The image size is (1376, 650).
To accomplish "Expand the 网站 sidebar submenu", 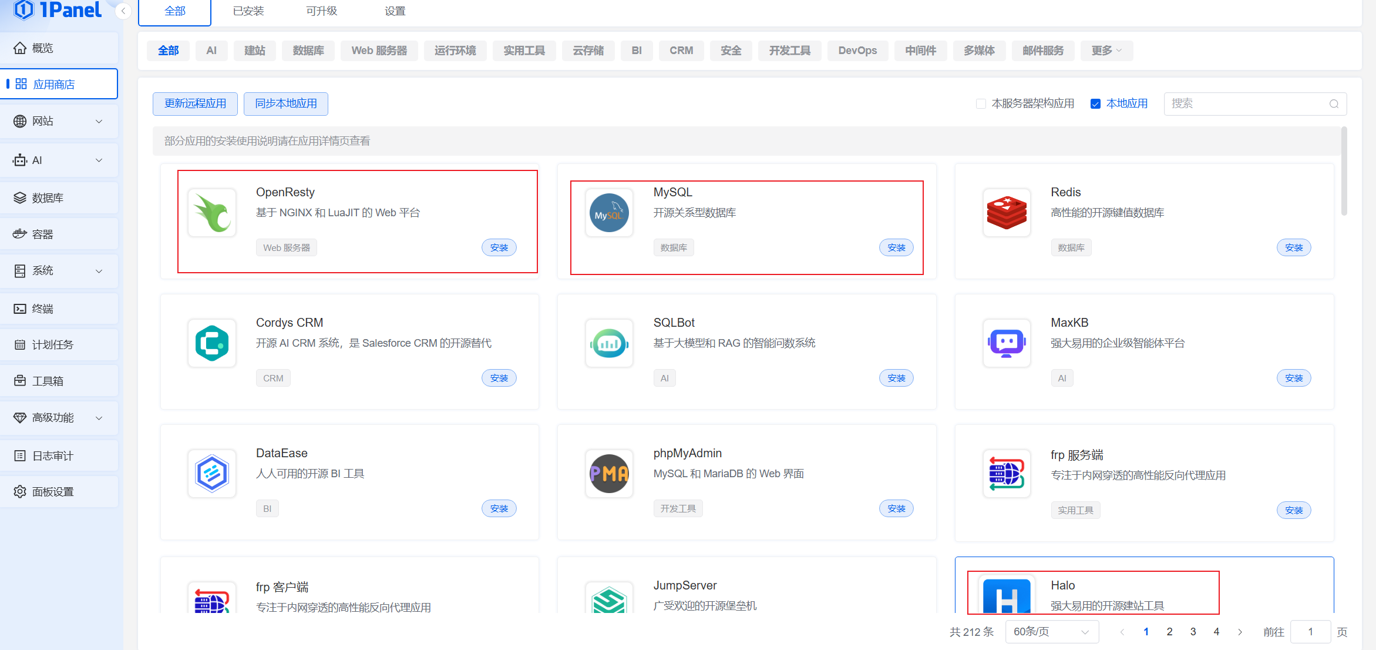I will 59,121.
